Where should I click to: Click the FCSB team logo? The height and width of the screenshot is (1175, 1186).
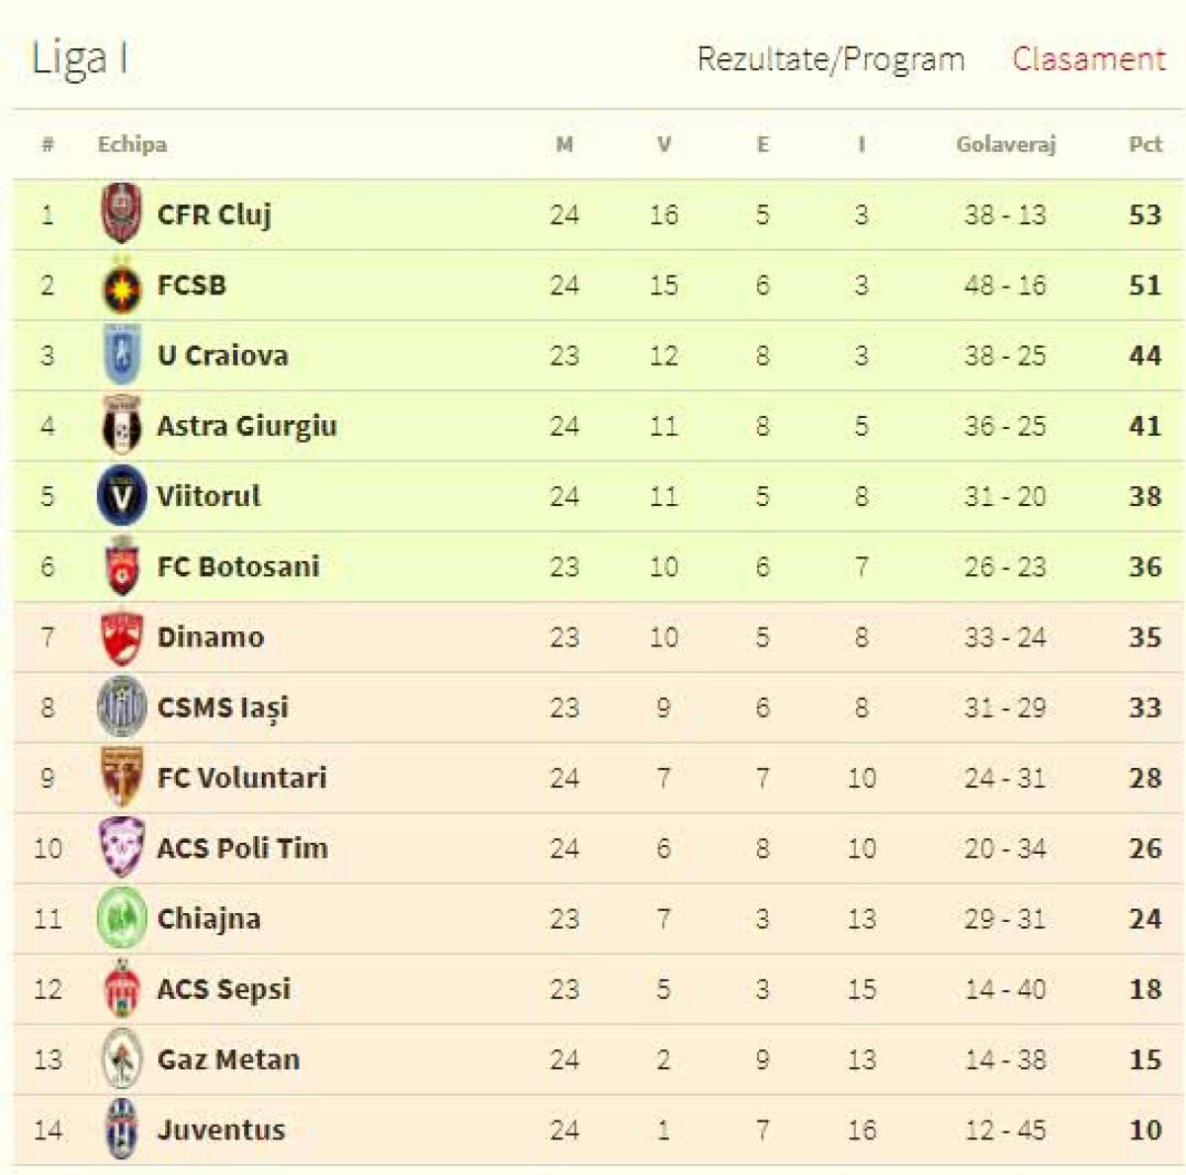click(x=122, y=287)
